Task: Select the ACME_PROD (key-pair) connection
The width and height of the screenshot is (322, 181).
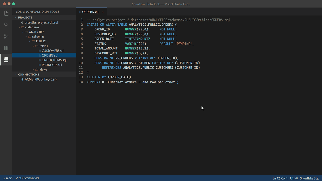Action: pyautogui.click(x=41, y=79)
